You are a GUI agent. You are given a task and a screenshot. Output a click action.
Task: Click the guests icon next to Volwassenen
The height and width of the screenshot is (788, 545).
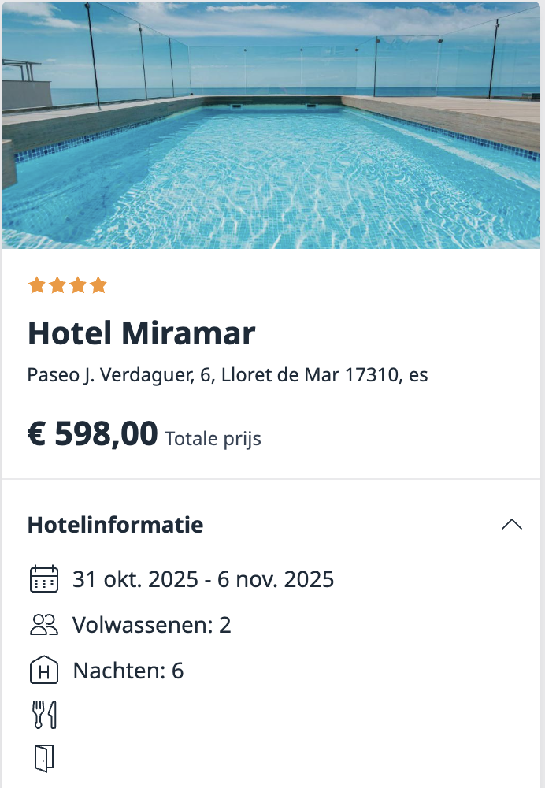(43, 625)
